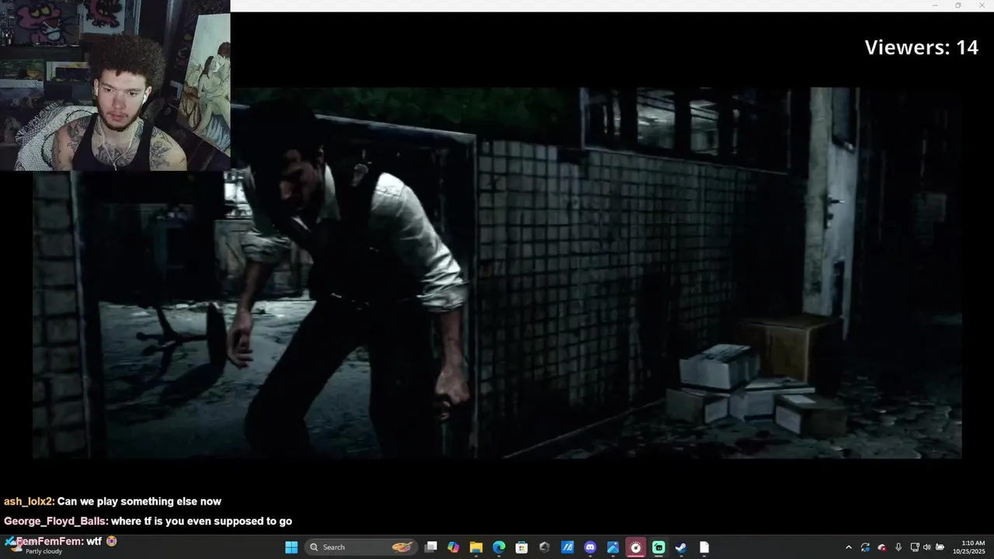Image resolution: width=994 pixels, height=559 pixels.
Task: Open the blue slash-logo app on taskbar
Action: click(568, 547)
